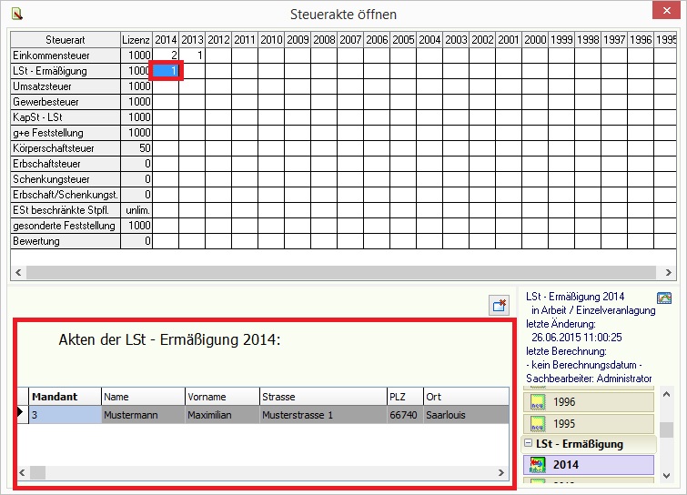This screenshot has height=495, width=687.
Task: Click the Ort column header
Action: click(464, 397)
